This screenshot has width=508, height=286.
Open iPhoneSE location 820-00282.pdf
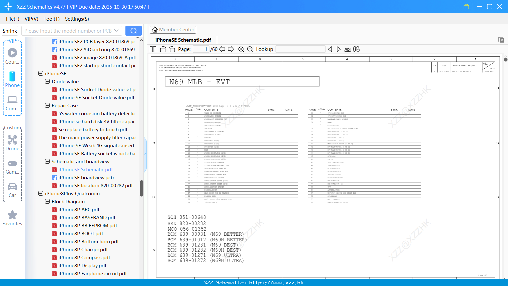tap(95, 185)
